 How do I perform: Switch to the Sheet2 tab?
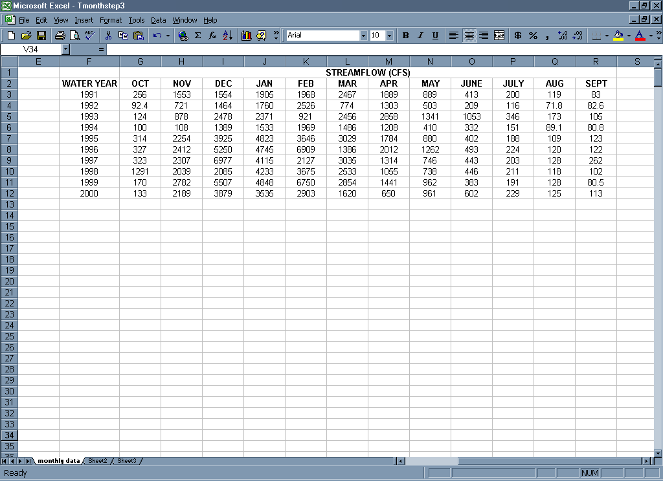(x=98, y=461)
